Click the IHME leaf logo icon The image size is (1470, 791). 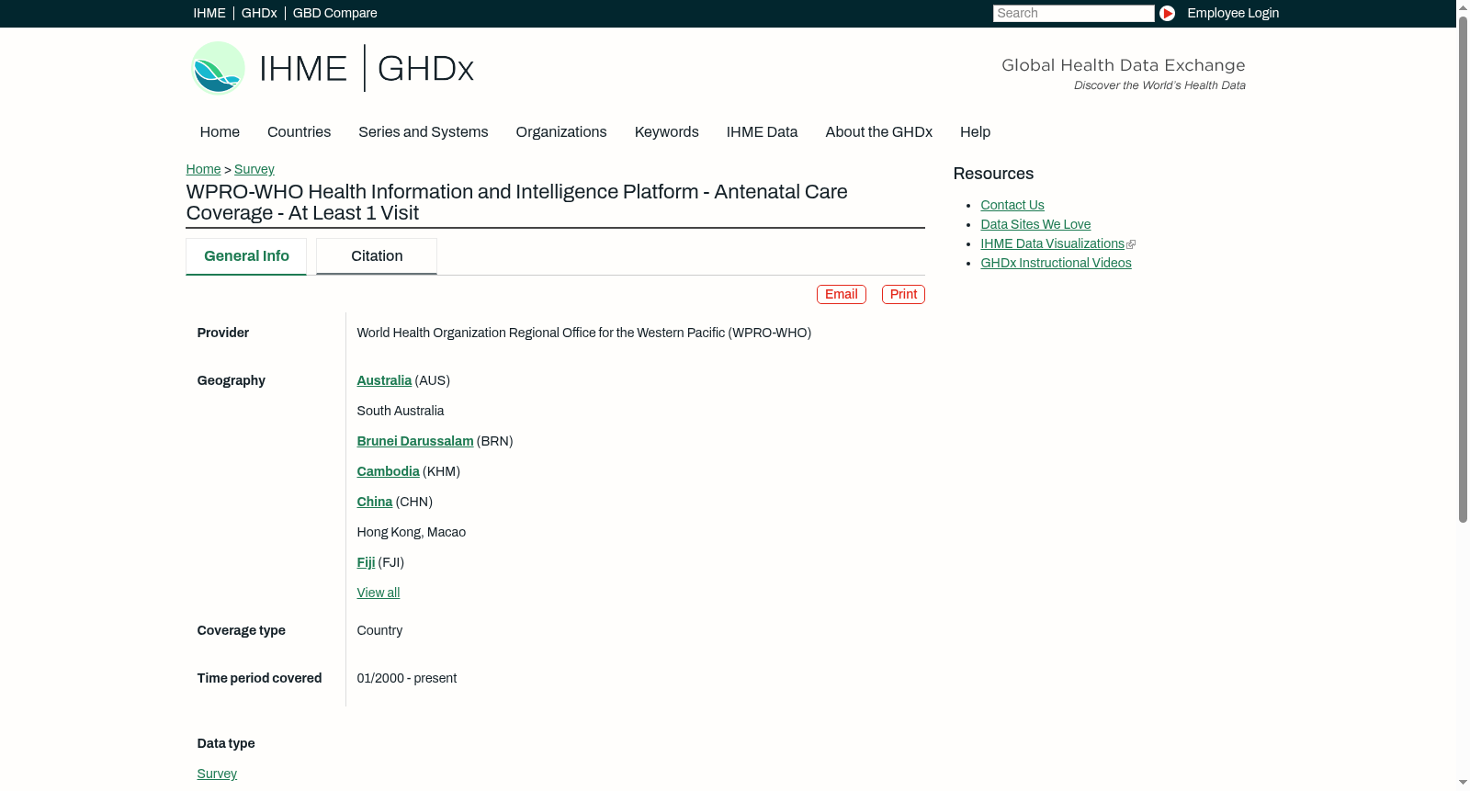[x=218, y=68]
